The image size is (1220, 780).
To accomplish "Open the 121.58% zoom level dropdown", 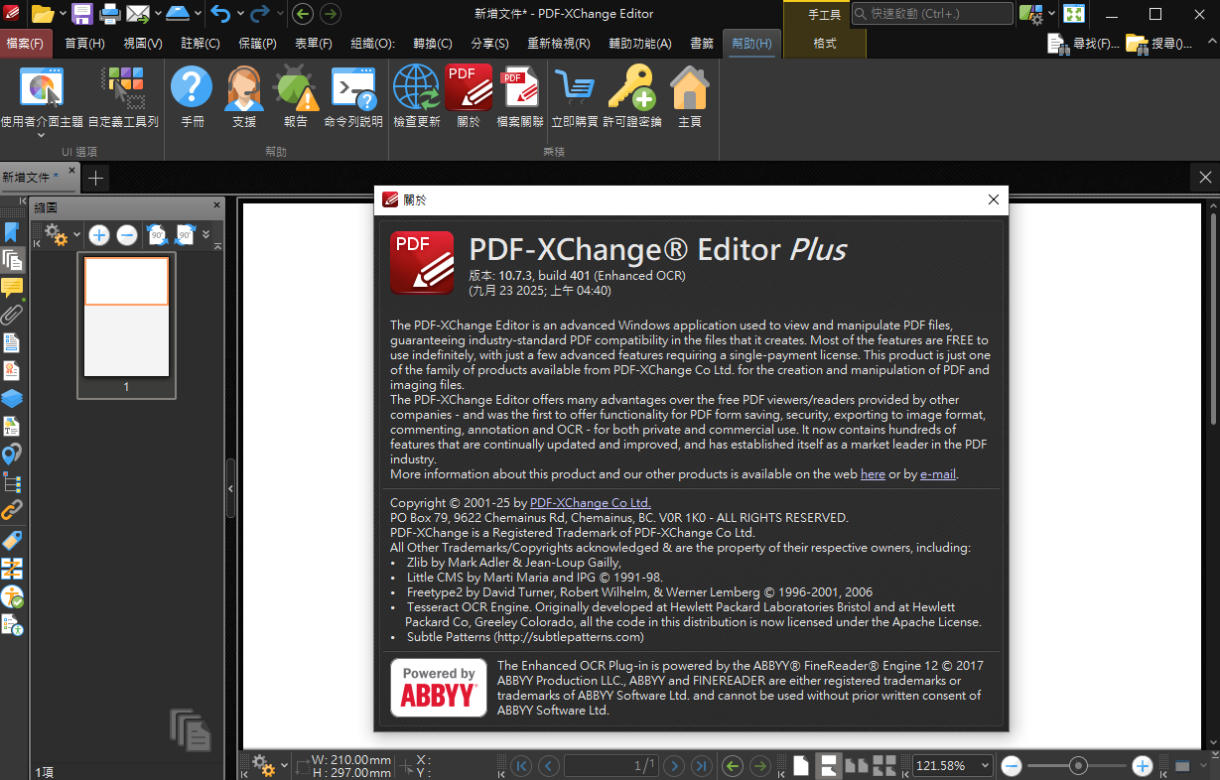I will pos(984,766).
